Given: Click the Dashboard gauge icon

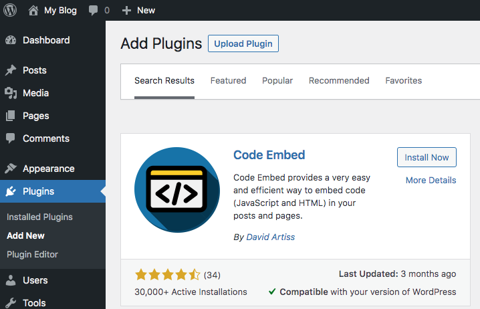Looking at the screenshot, I should (11, 40).
